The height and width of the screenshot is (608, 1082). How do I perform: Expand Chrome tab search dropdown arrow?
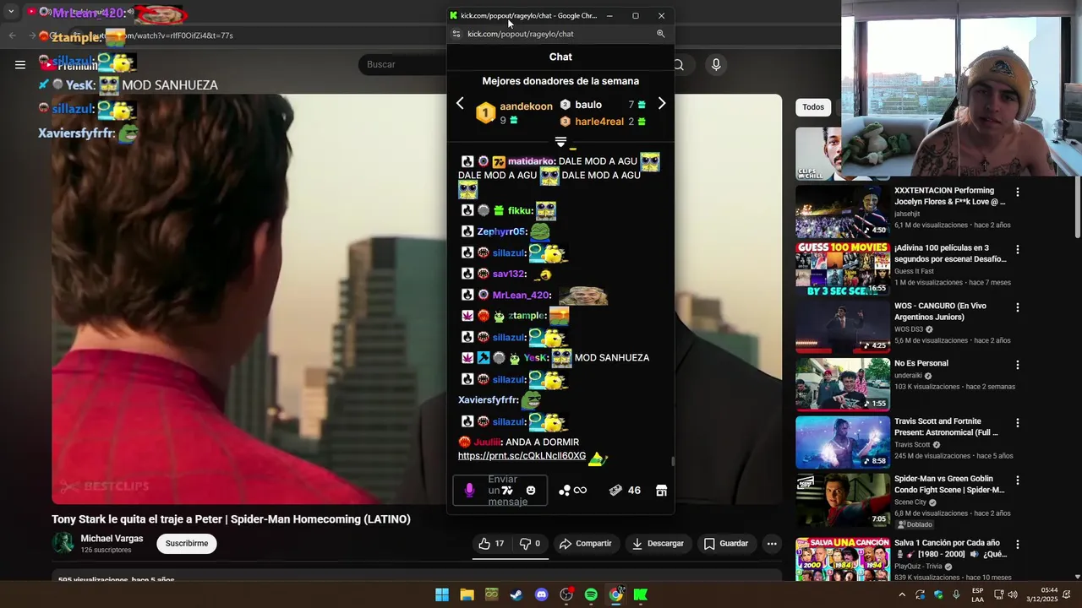[x=11, y=12]
